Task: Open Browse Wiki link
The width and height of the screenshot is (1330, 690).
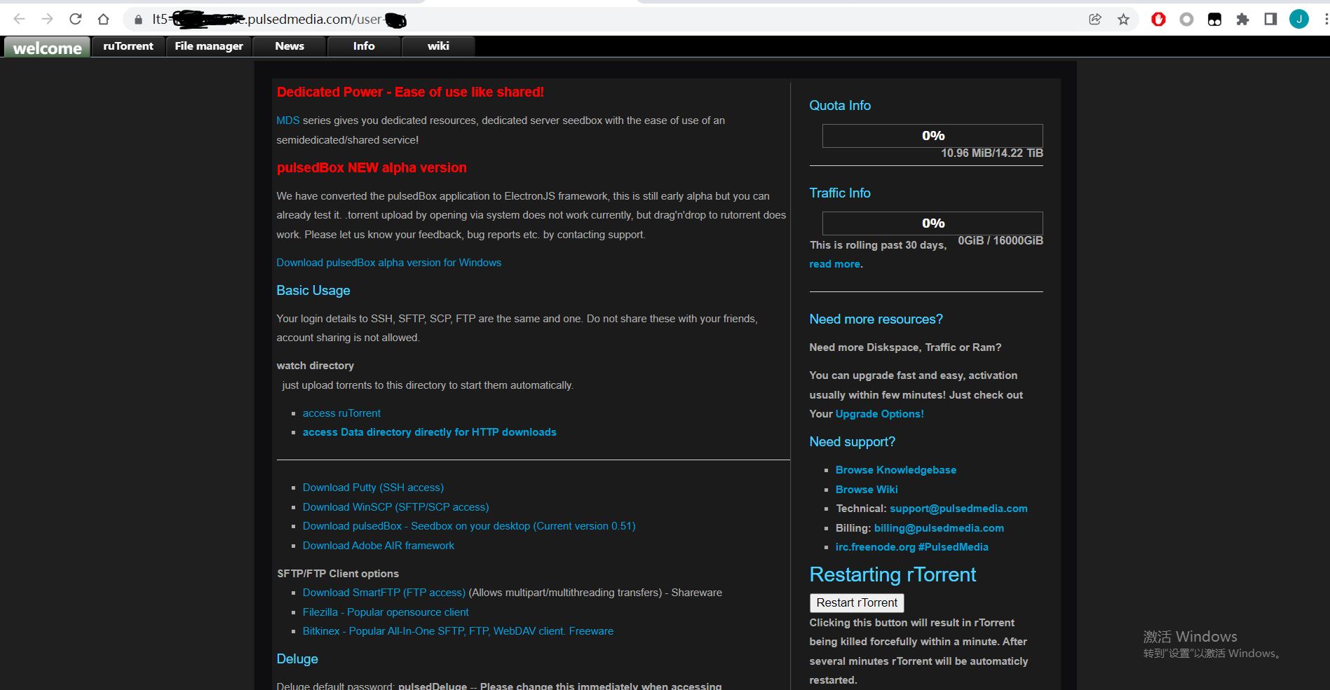Action: [x=867, y=490]
